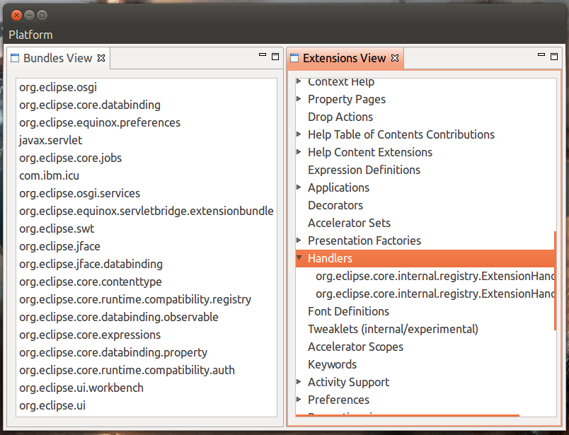Select org.eclipse.core.databinding.observable bundle
569x435 pixels.
click(x=119, y=317)
